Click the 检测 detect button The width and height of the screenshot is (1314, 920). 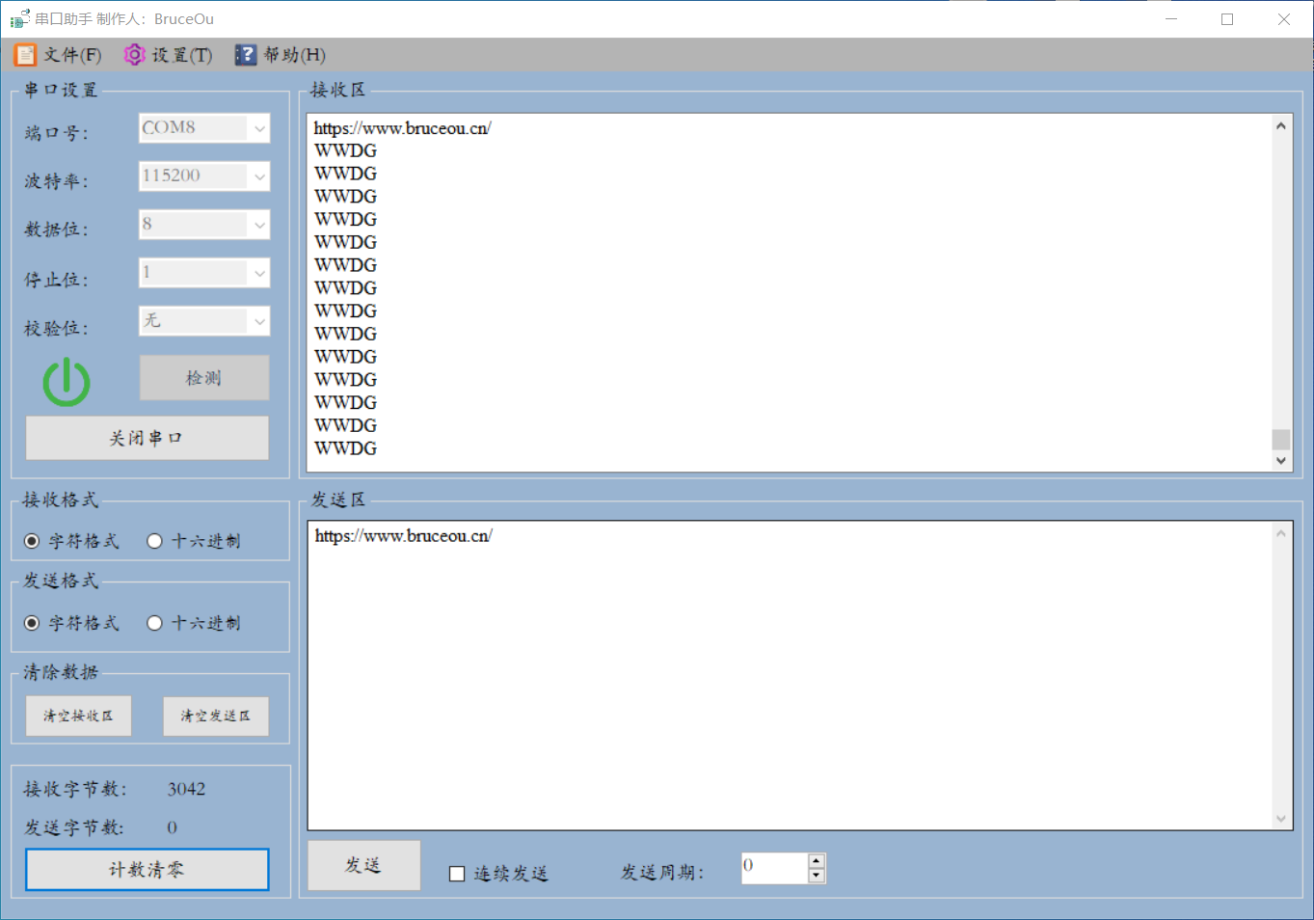[204, 378]
